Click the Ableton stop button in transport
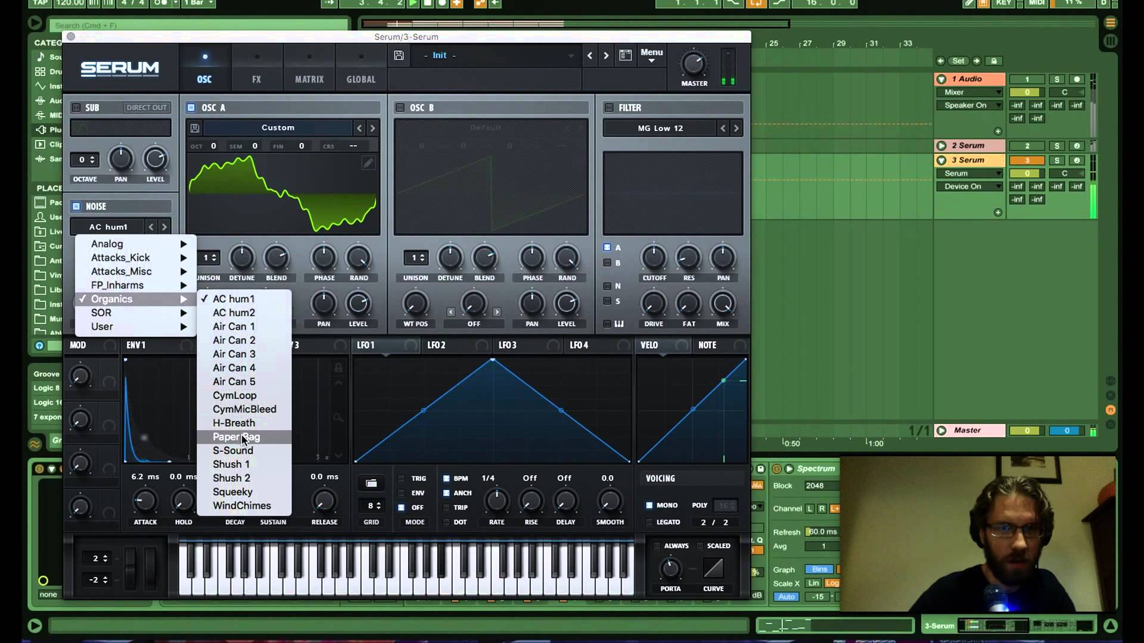Viewport: 1144px width, 643px height. pyautogui.click(x=427, y=3)
